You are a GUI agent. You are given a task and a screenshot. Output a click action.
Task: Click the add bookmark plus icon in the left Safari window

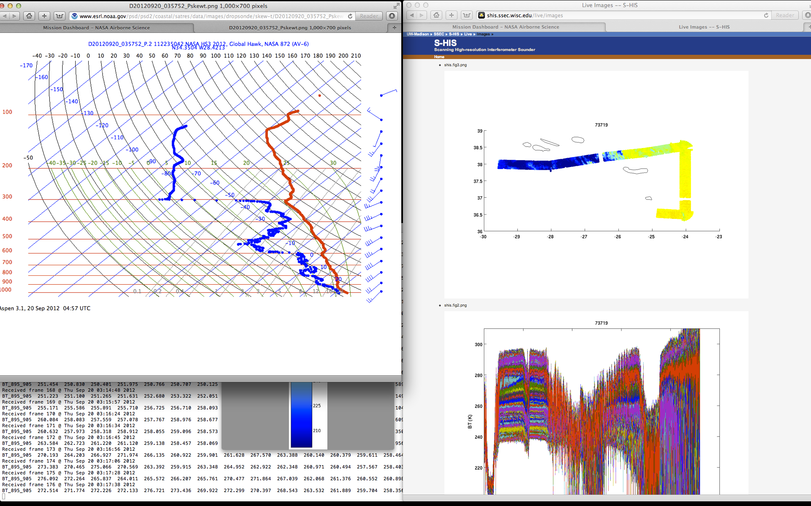[44, 16]
